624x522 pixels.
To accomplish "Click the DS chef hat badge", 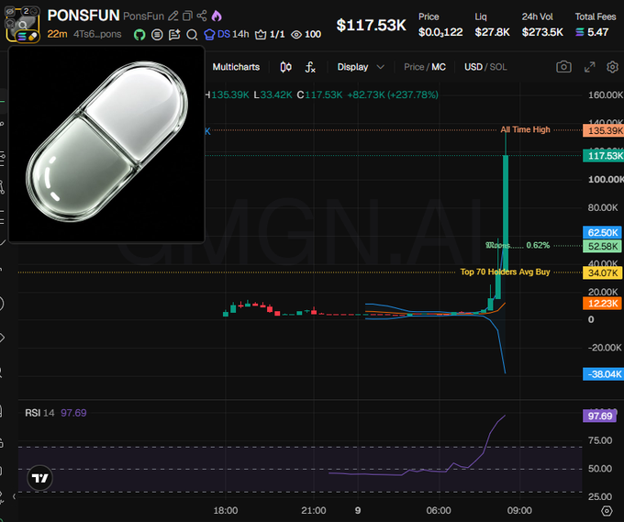I will tap(227, 34).
